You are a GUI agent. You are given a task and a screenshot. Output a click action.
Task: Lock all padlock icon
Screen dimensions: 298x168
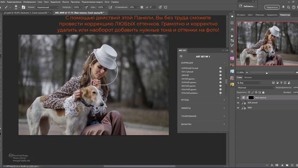point(263,92)
